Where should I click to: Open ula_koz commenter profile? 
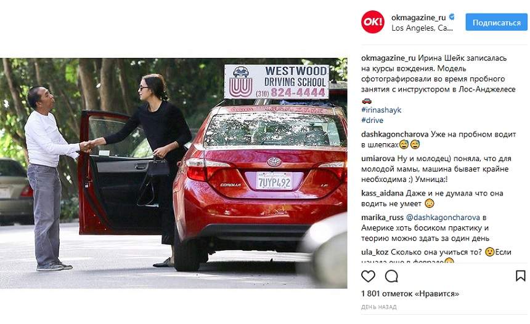pos(375,252)
